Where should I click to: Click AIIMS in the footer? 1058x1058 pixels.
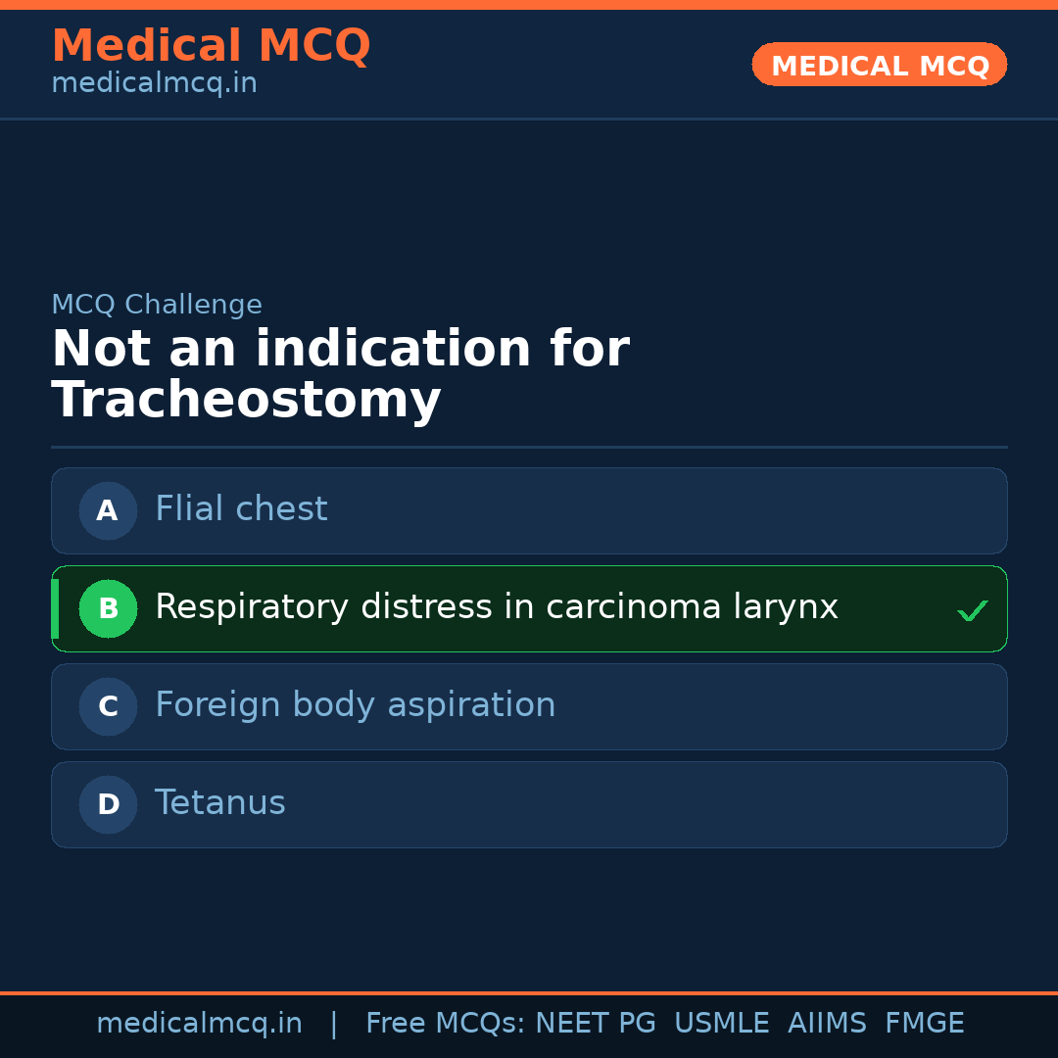pyautogui.click(x=827, y=1024)
